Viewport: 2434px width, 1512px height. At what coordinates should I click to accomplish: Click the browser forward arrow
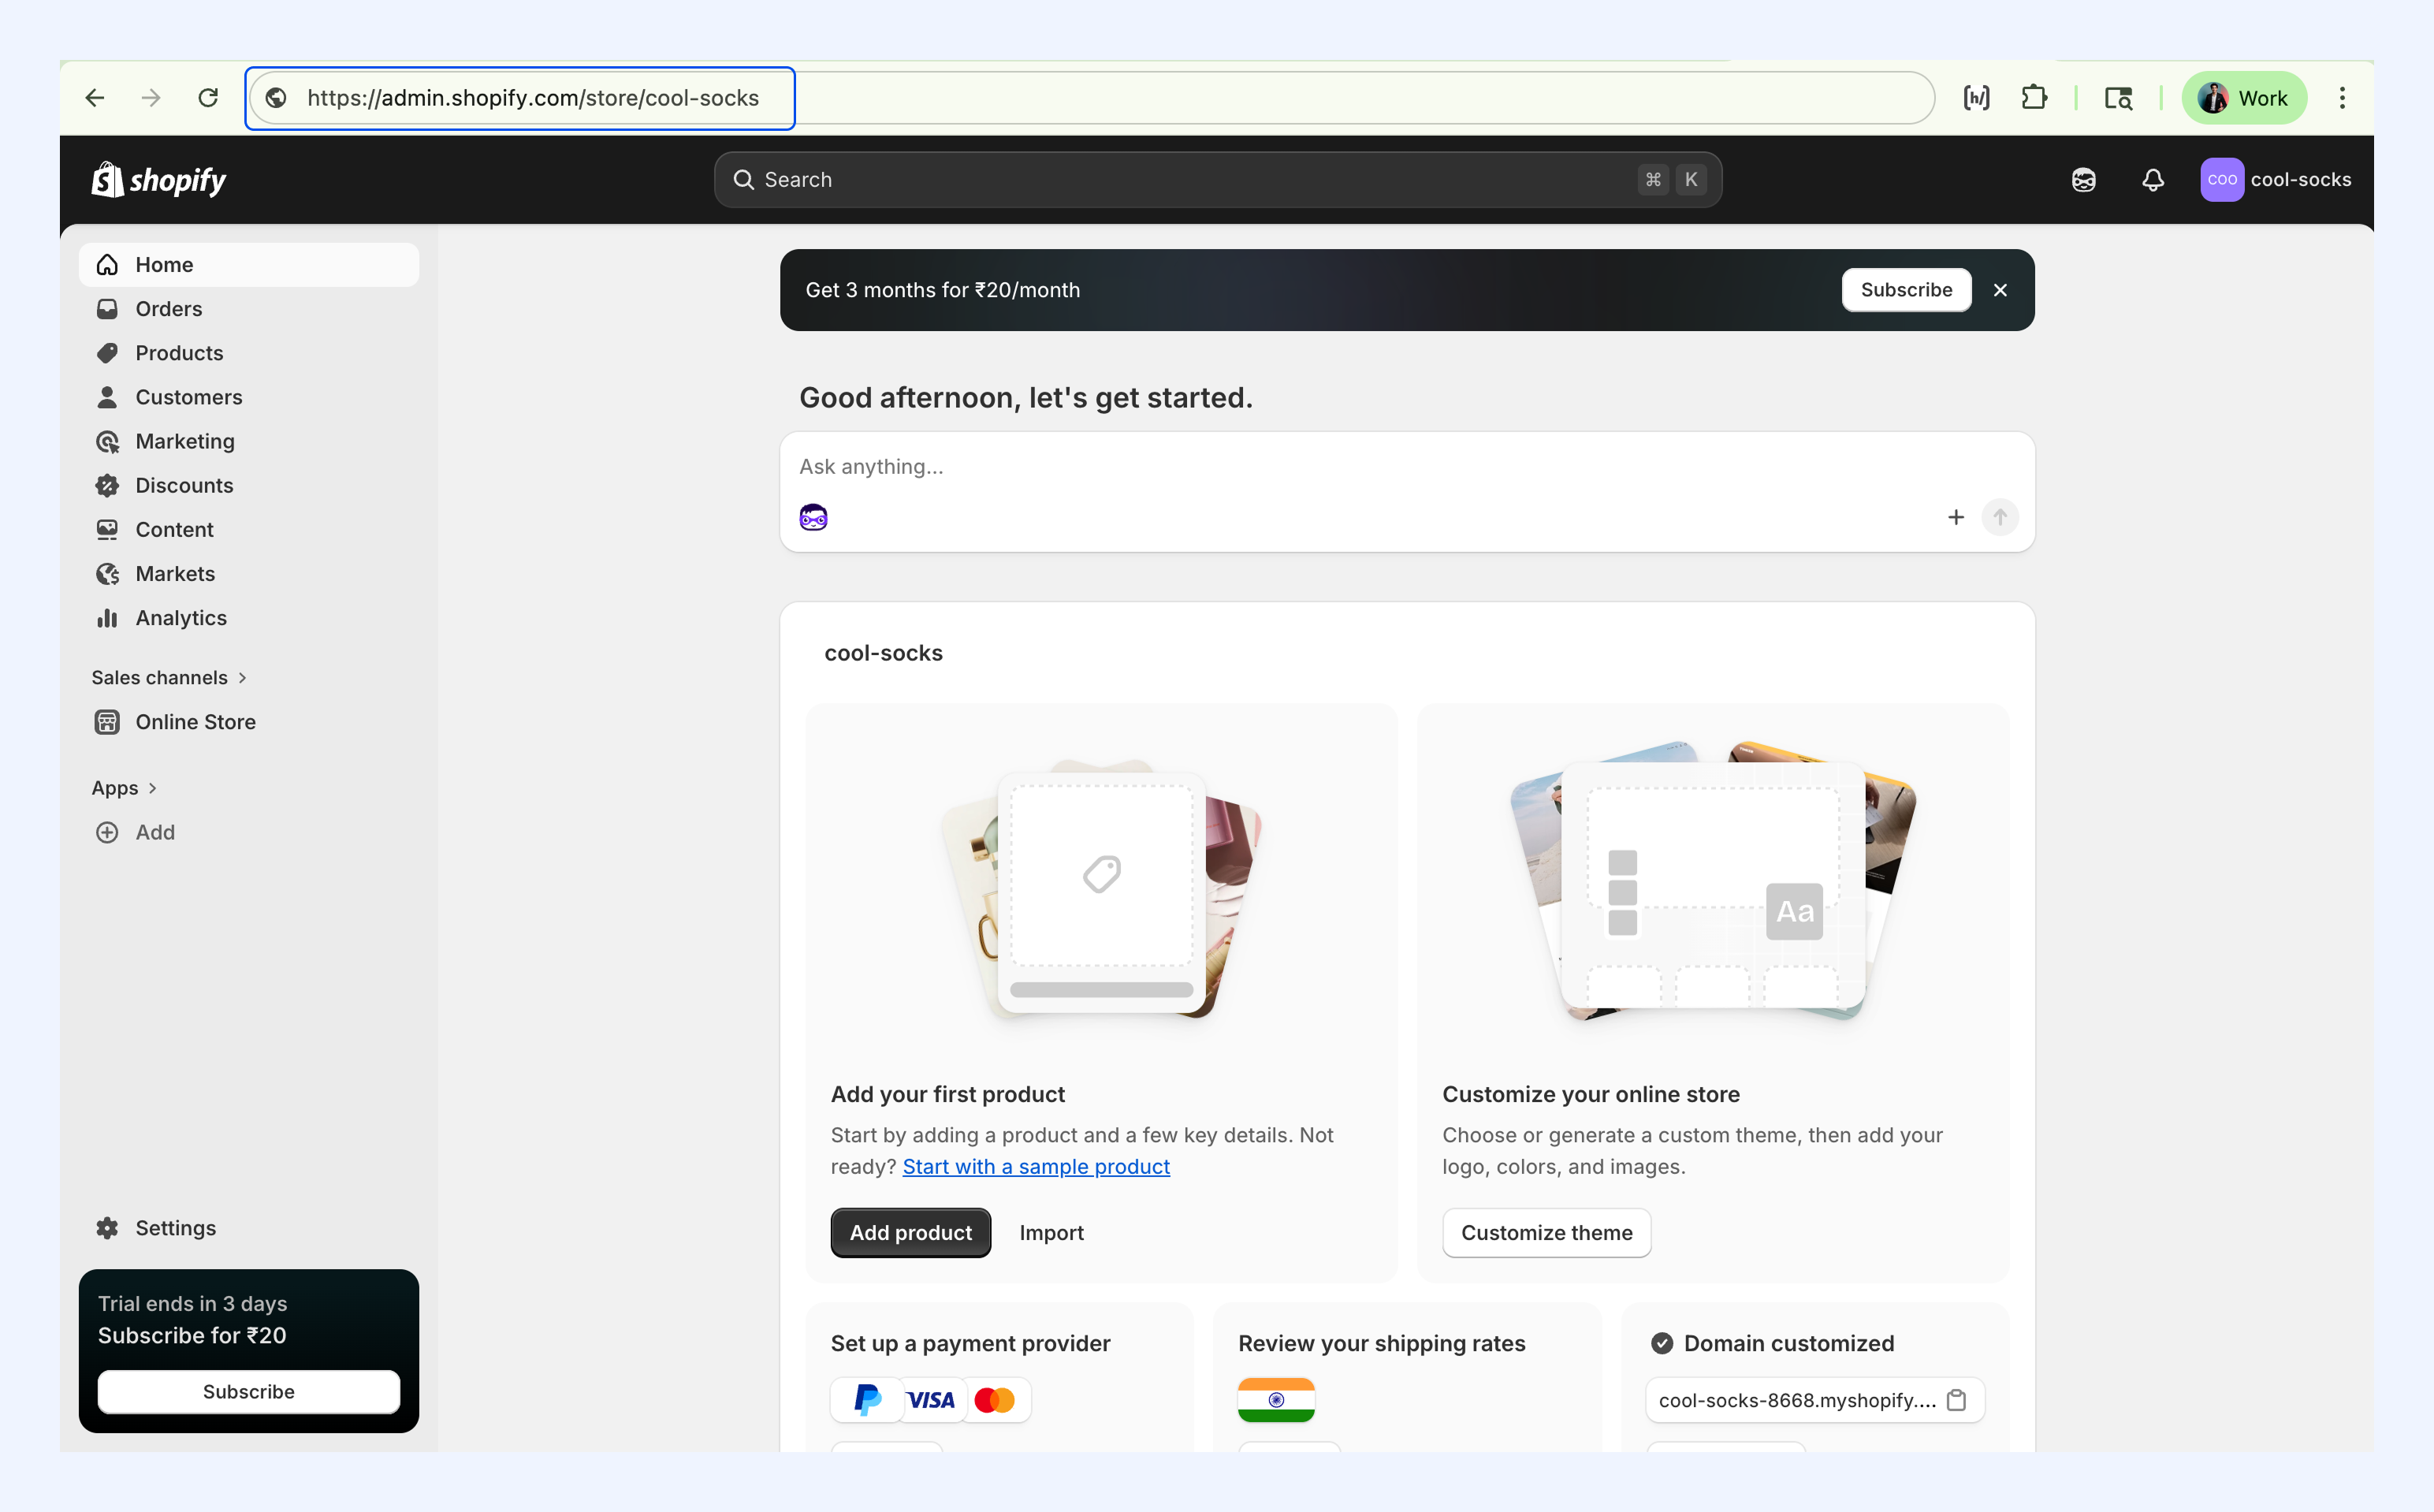[151, 98]
